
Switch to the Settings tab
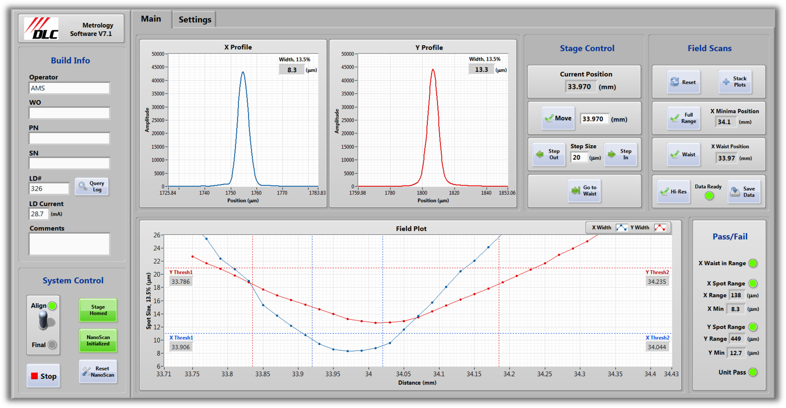click(195, 20)
